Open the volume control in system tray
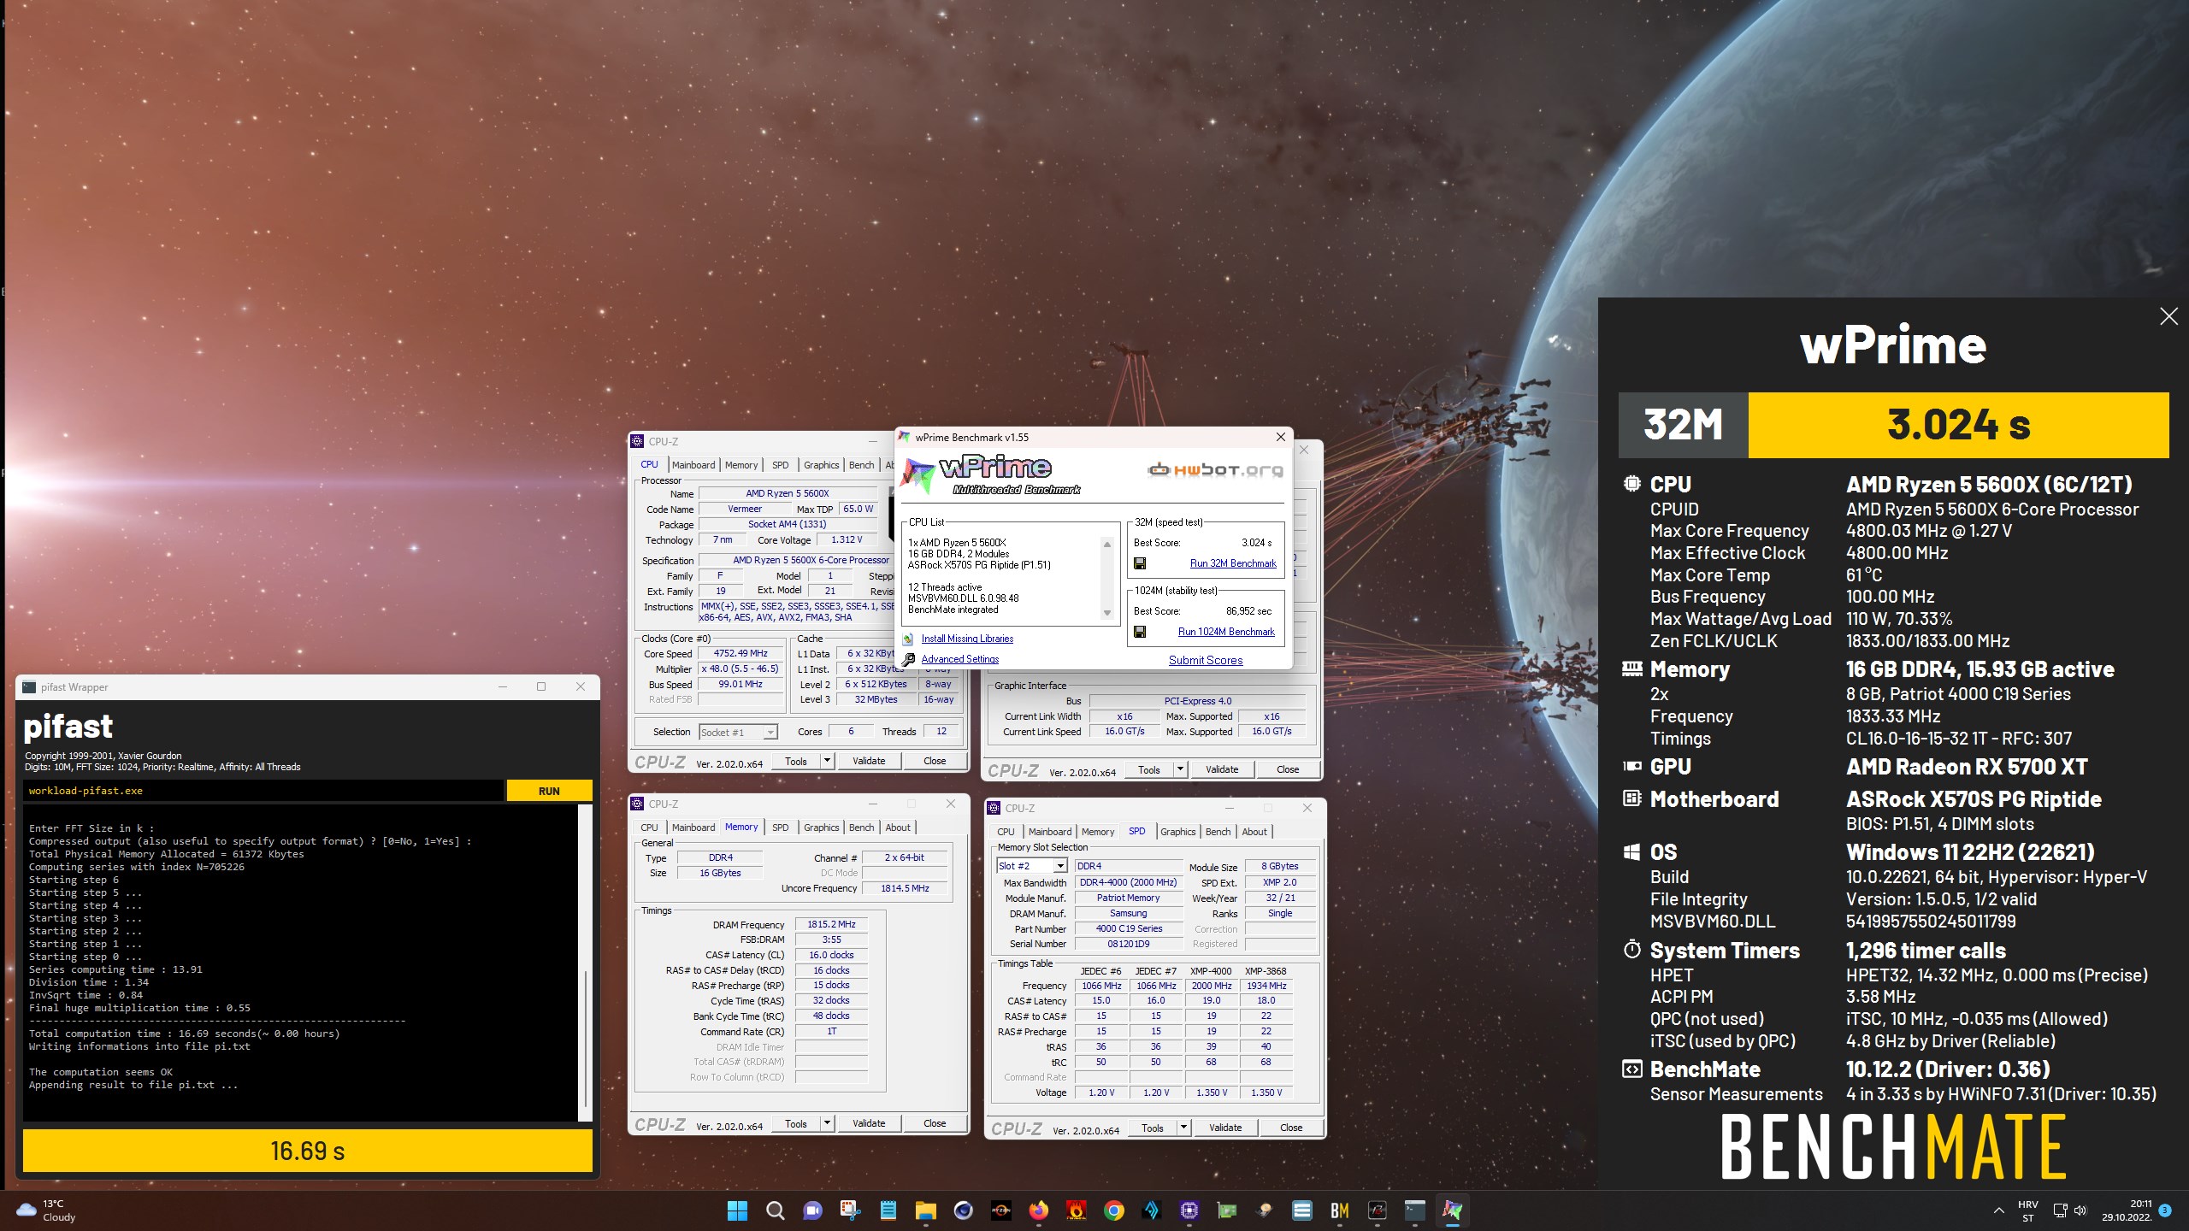Image resolution: width=2189 pixels, height=1231 pixels. 2080,1210
